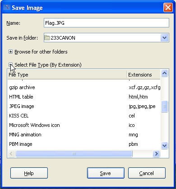Select the Microsoft Windows icon file type

click(34, 125)
